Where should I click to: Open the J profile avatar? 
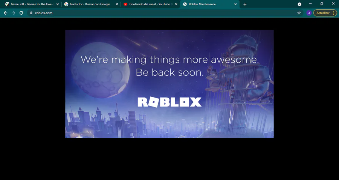(x=309, y=13)
